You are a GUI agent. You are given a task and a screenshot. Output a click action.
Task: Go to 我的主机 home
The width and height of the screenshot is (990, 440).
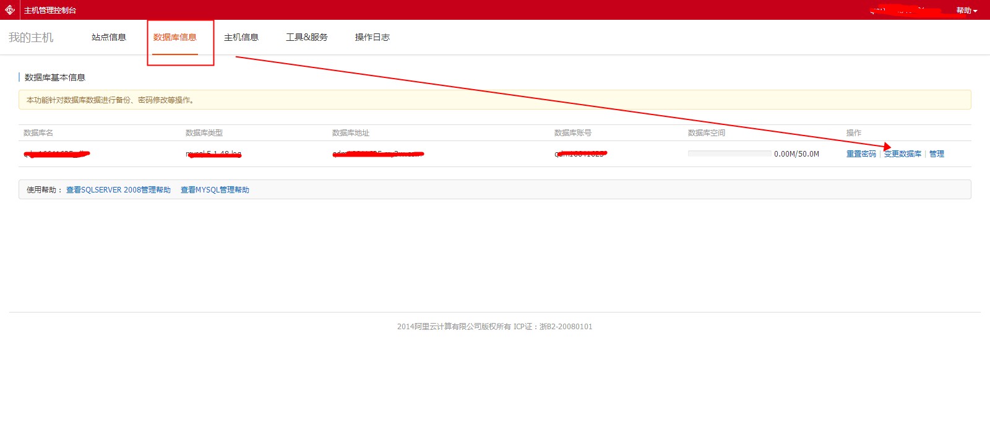tap(31, 38)
